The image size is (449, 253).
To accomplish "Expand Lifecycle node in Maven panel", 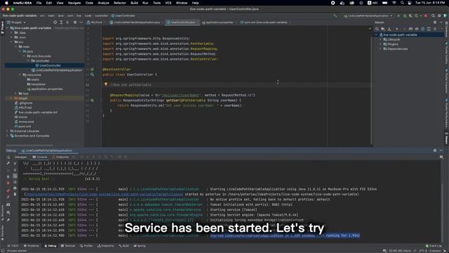I will 381,39.
